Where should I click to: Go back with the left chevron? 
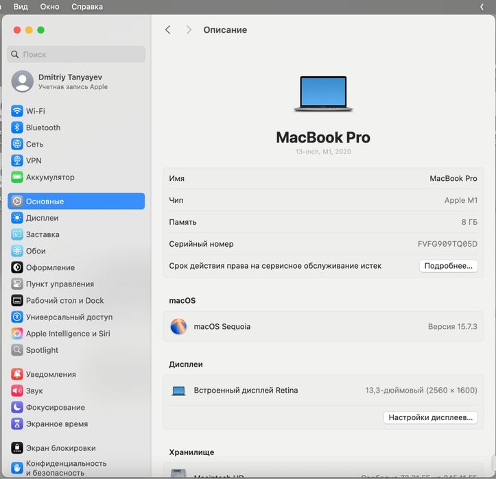coord(167,29)
